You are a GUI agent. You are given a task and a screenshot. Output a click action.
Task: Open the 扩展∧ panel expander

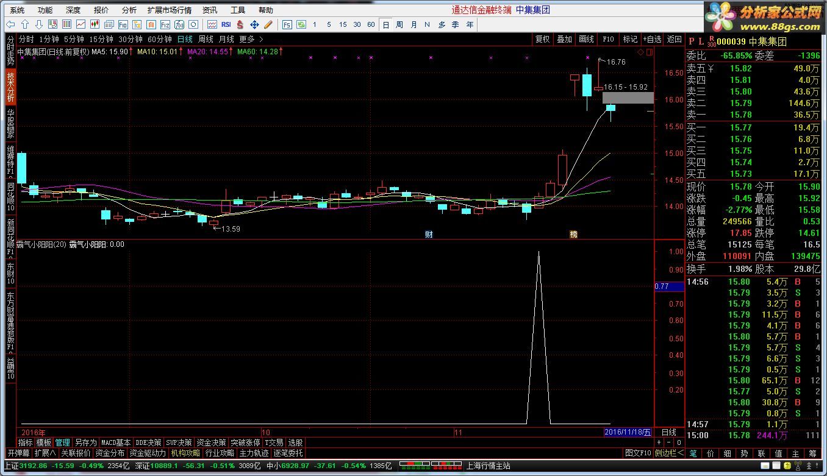point(45,453)
